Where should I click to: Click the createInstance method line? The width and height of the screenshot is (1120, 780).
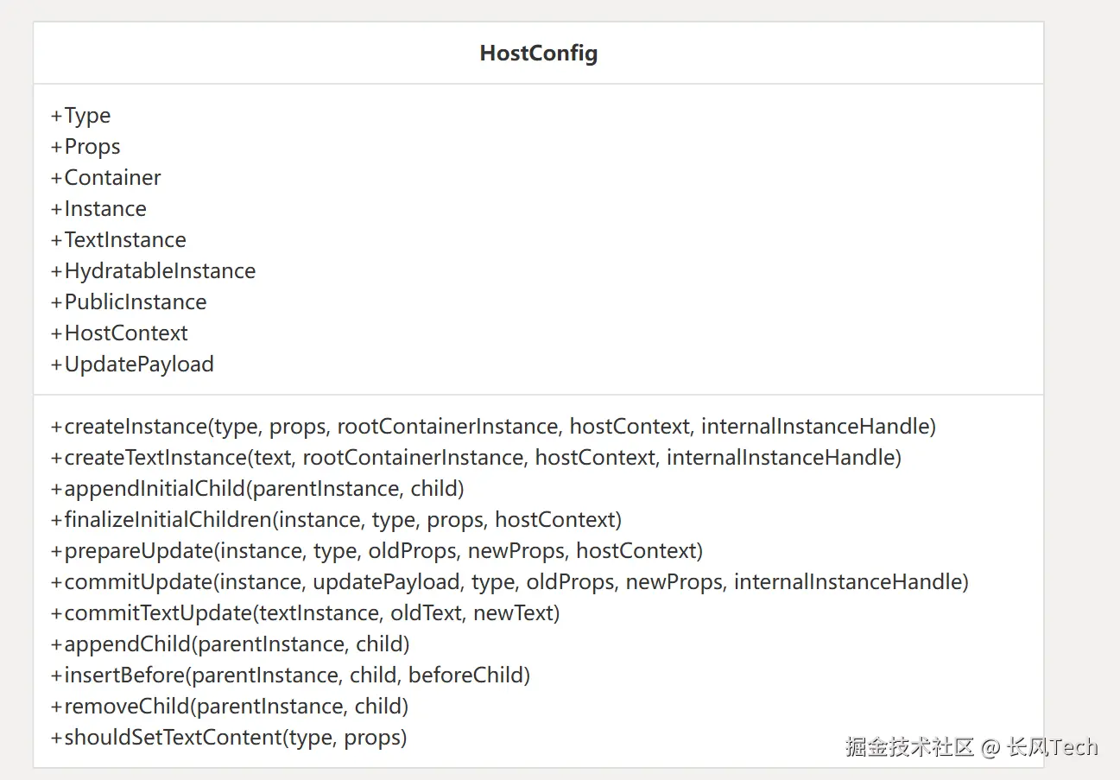[x=493, y=427]
